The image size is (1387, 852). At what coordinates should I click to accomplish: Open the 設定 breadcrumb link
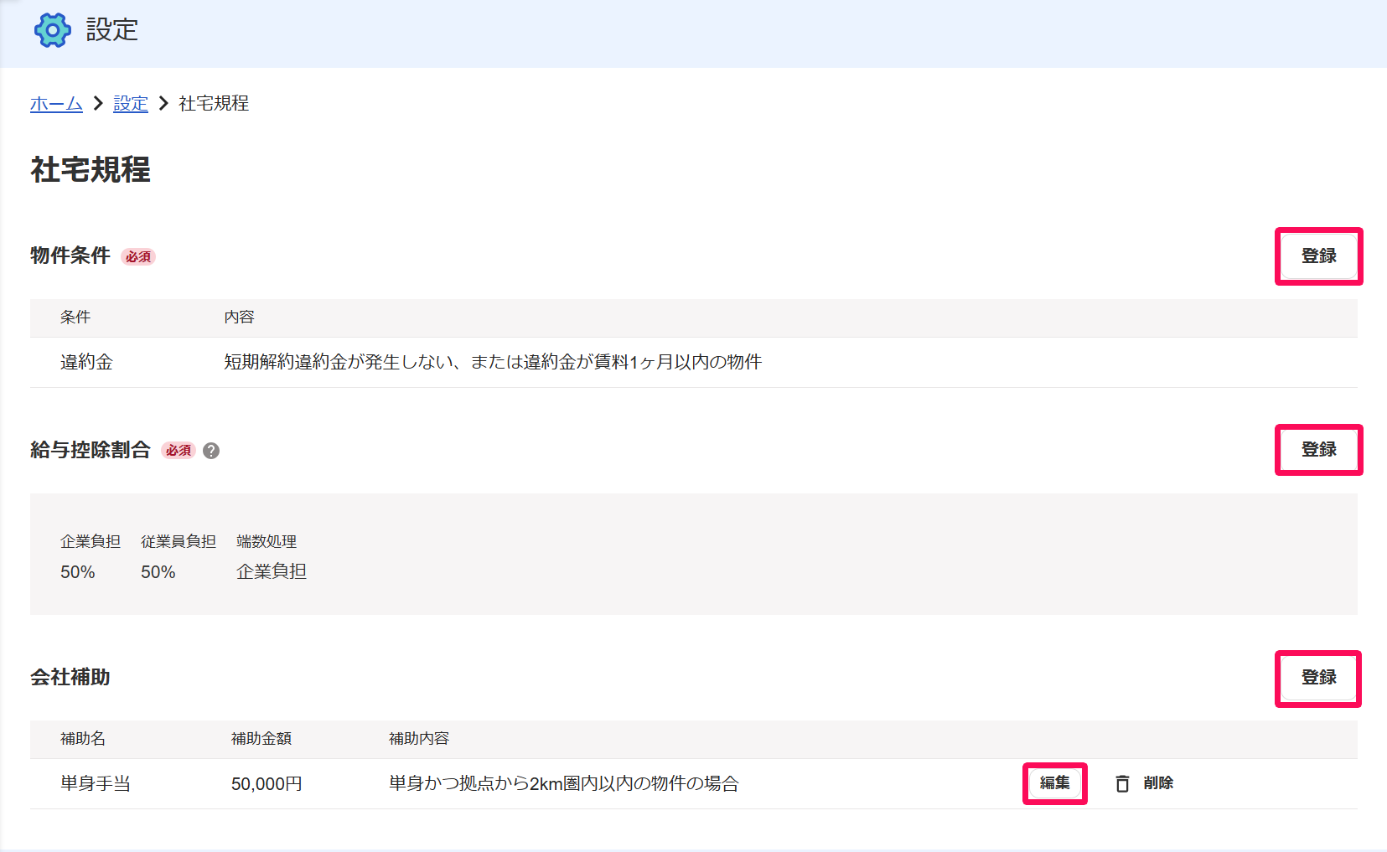(x=131, y=103)
